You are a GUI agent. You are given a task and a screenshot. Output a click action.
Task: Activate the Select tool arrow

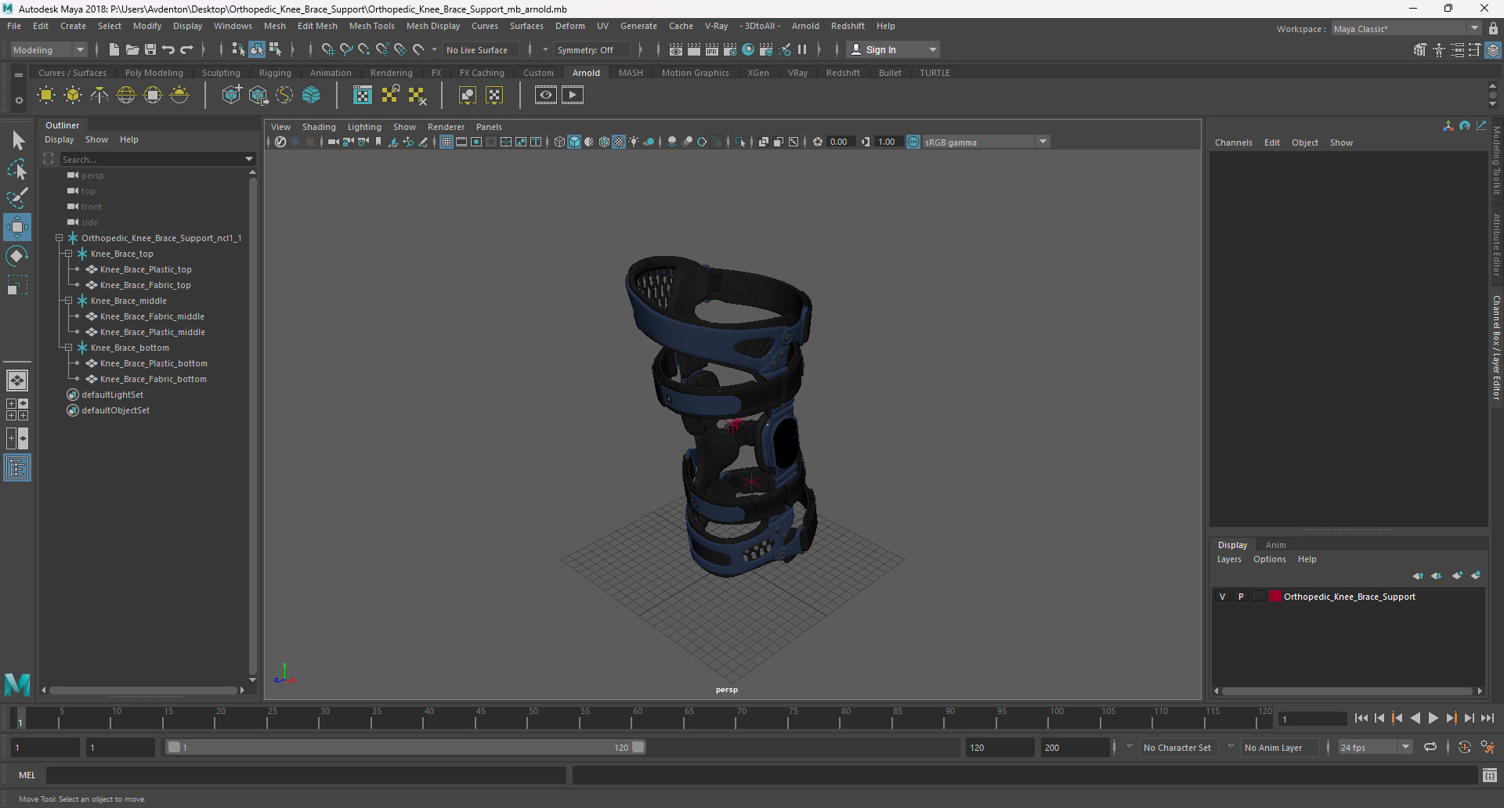tap(17, 141)
